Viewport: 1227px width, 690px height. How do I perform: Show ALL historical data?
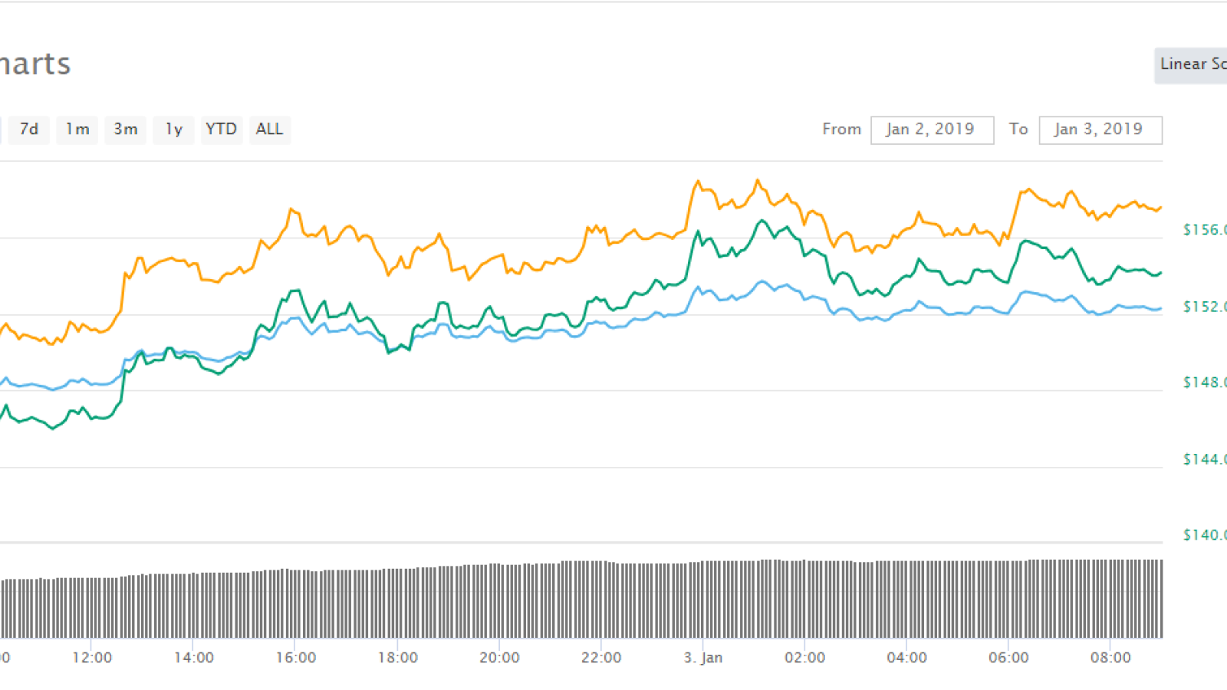[x=270, y=130]
